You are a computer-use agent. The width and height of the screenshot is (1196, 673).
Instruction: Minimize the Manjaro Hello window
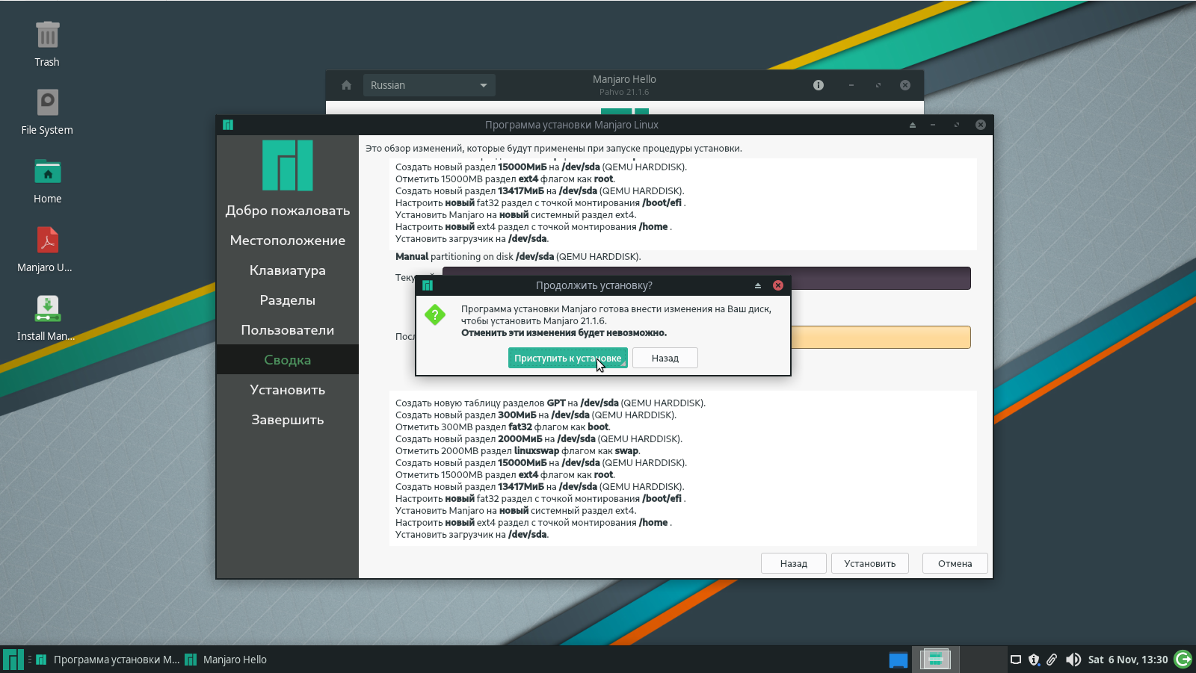[x=851, y=85]
